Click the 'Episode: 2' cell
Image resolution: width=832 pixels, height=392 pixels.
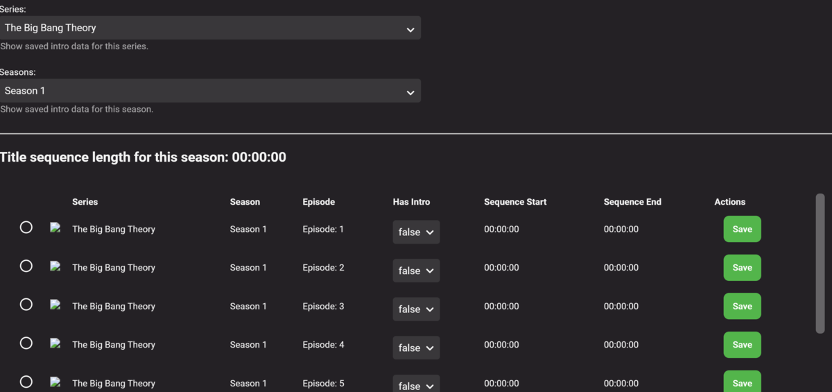click(323, 268)
